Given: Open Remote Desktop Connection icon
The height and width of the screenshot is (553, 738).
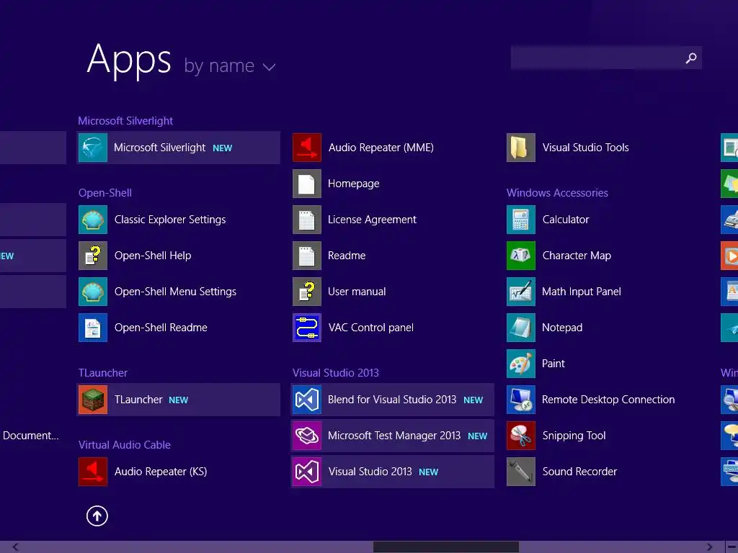Looking at the screenshot, I should click(521, 400).
